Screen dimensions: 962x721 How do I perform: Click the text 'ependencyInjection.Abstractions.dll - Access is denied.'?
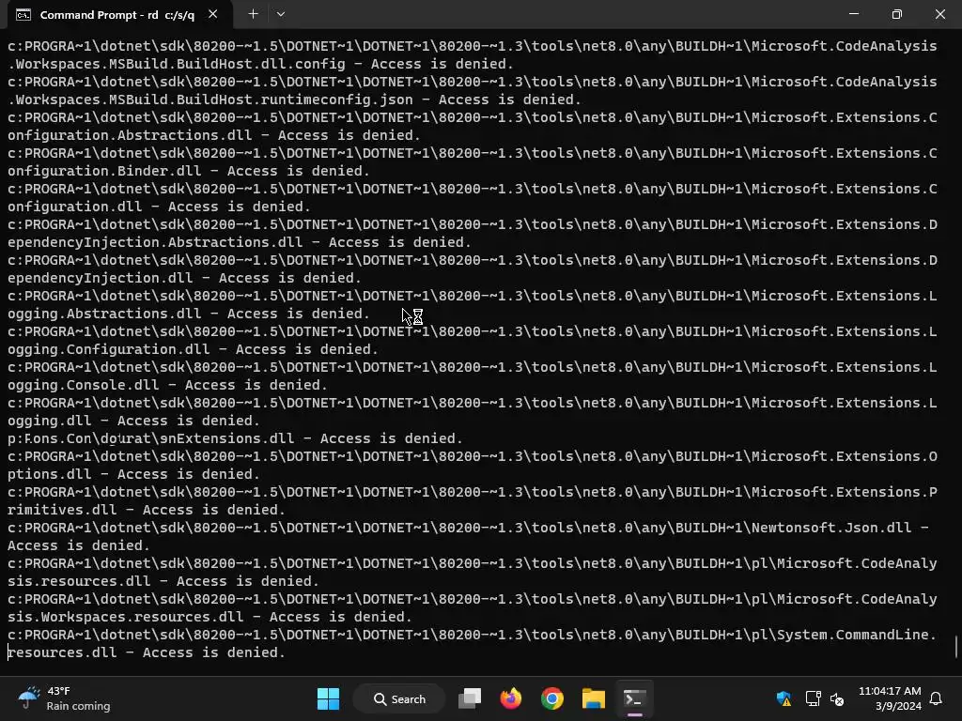pos(240,242)
